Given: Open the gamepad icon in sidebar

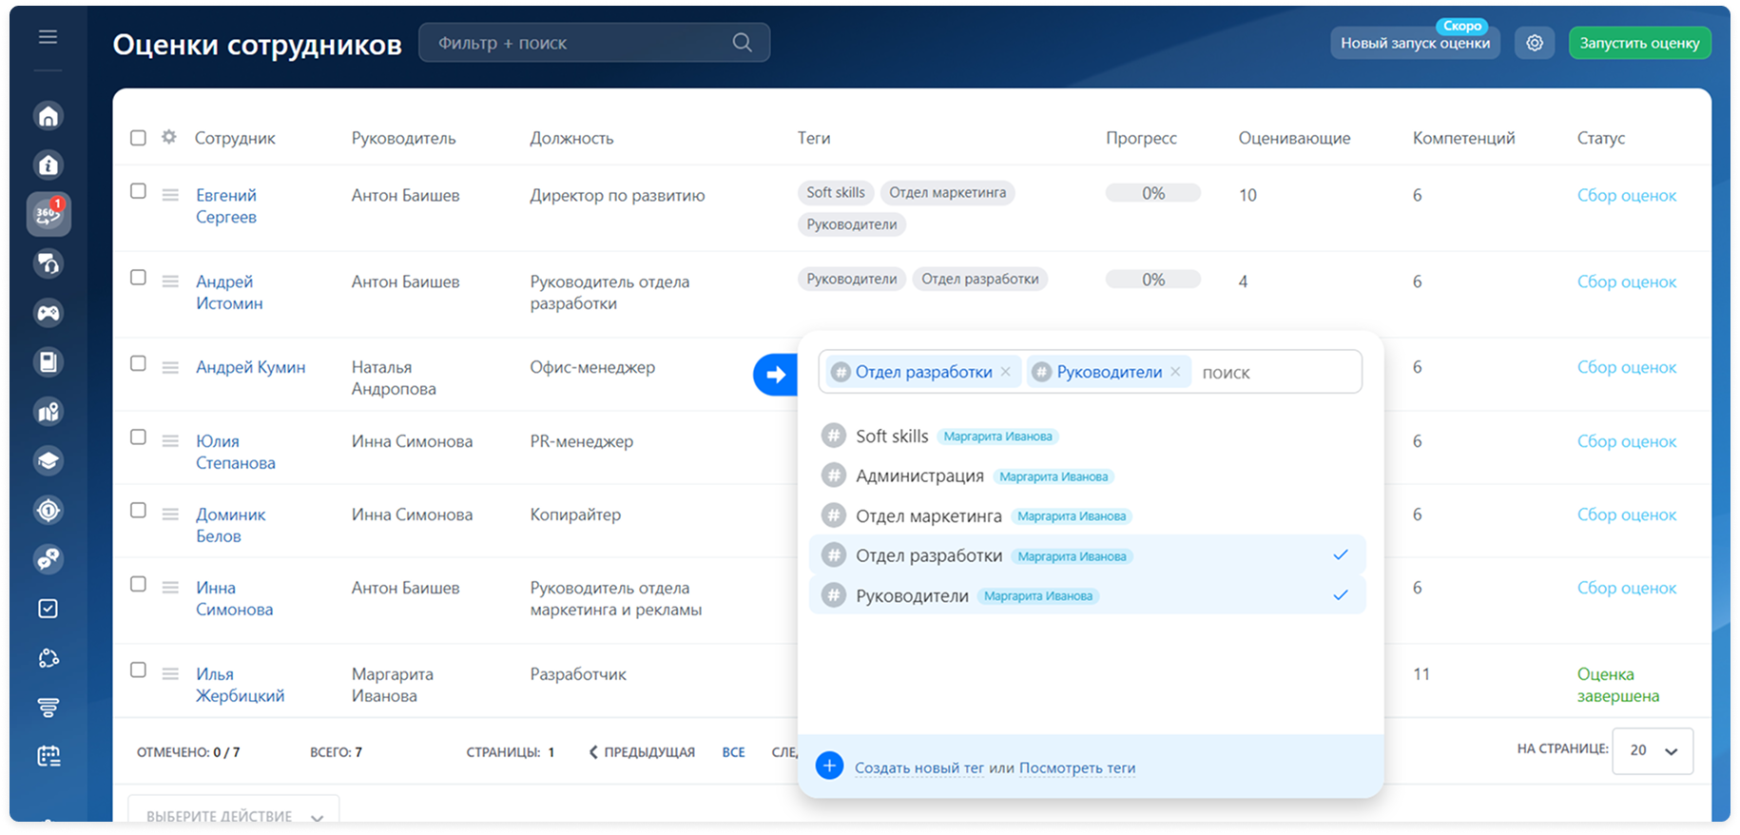Looking at the screenshot, I should point(48,313).
